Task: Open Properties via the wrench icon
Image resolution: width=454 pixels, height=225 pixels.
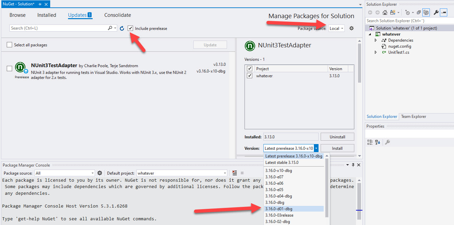Action: point(436,12)
